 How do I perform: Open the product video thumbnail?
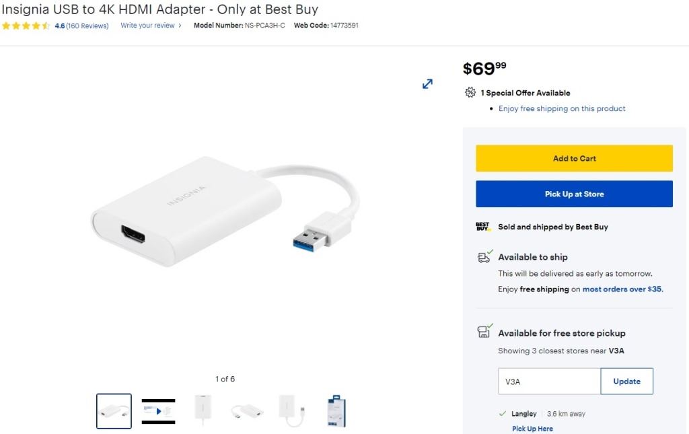click(x=158, y=410)
